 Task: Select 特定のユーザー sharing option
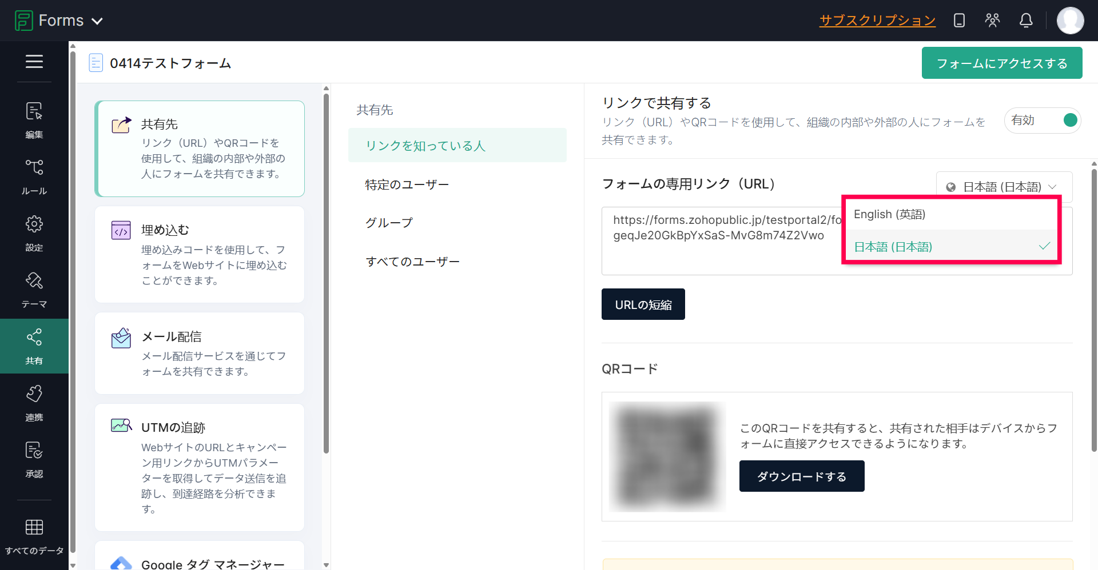407,184
